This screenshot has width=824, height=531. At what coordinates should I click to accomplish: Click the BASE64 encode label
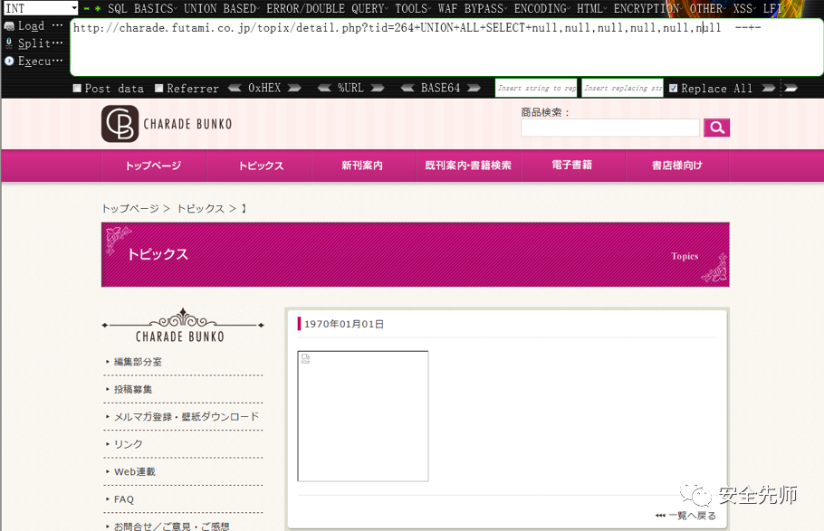click(x=440, y=89)
